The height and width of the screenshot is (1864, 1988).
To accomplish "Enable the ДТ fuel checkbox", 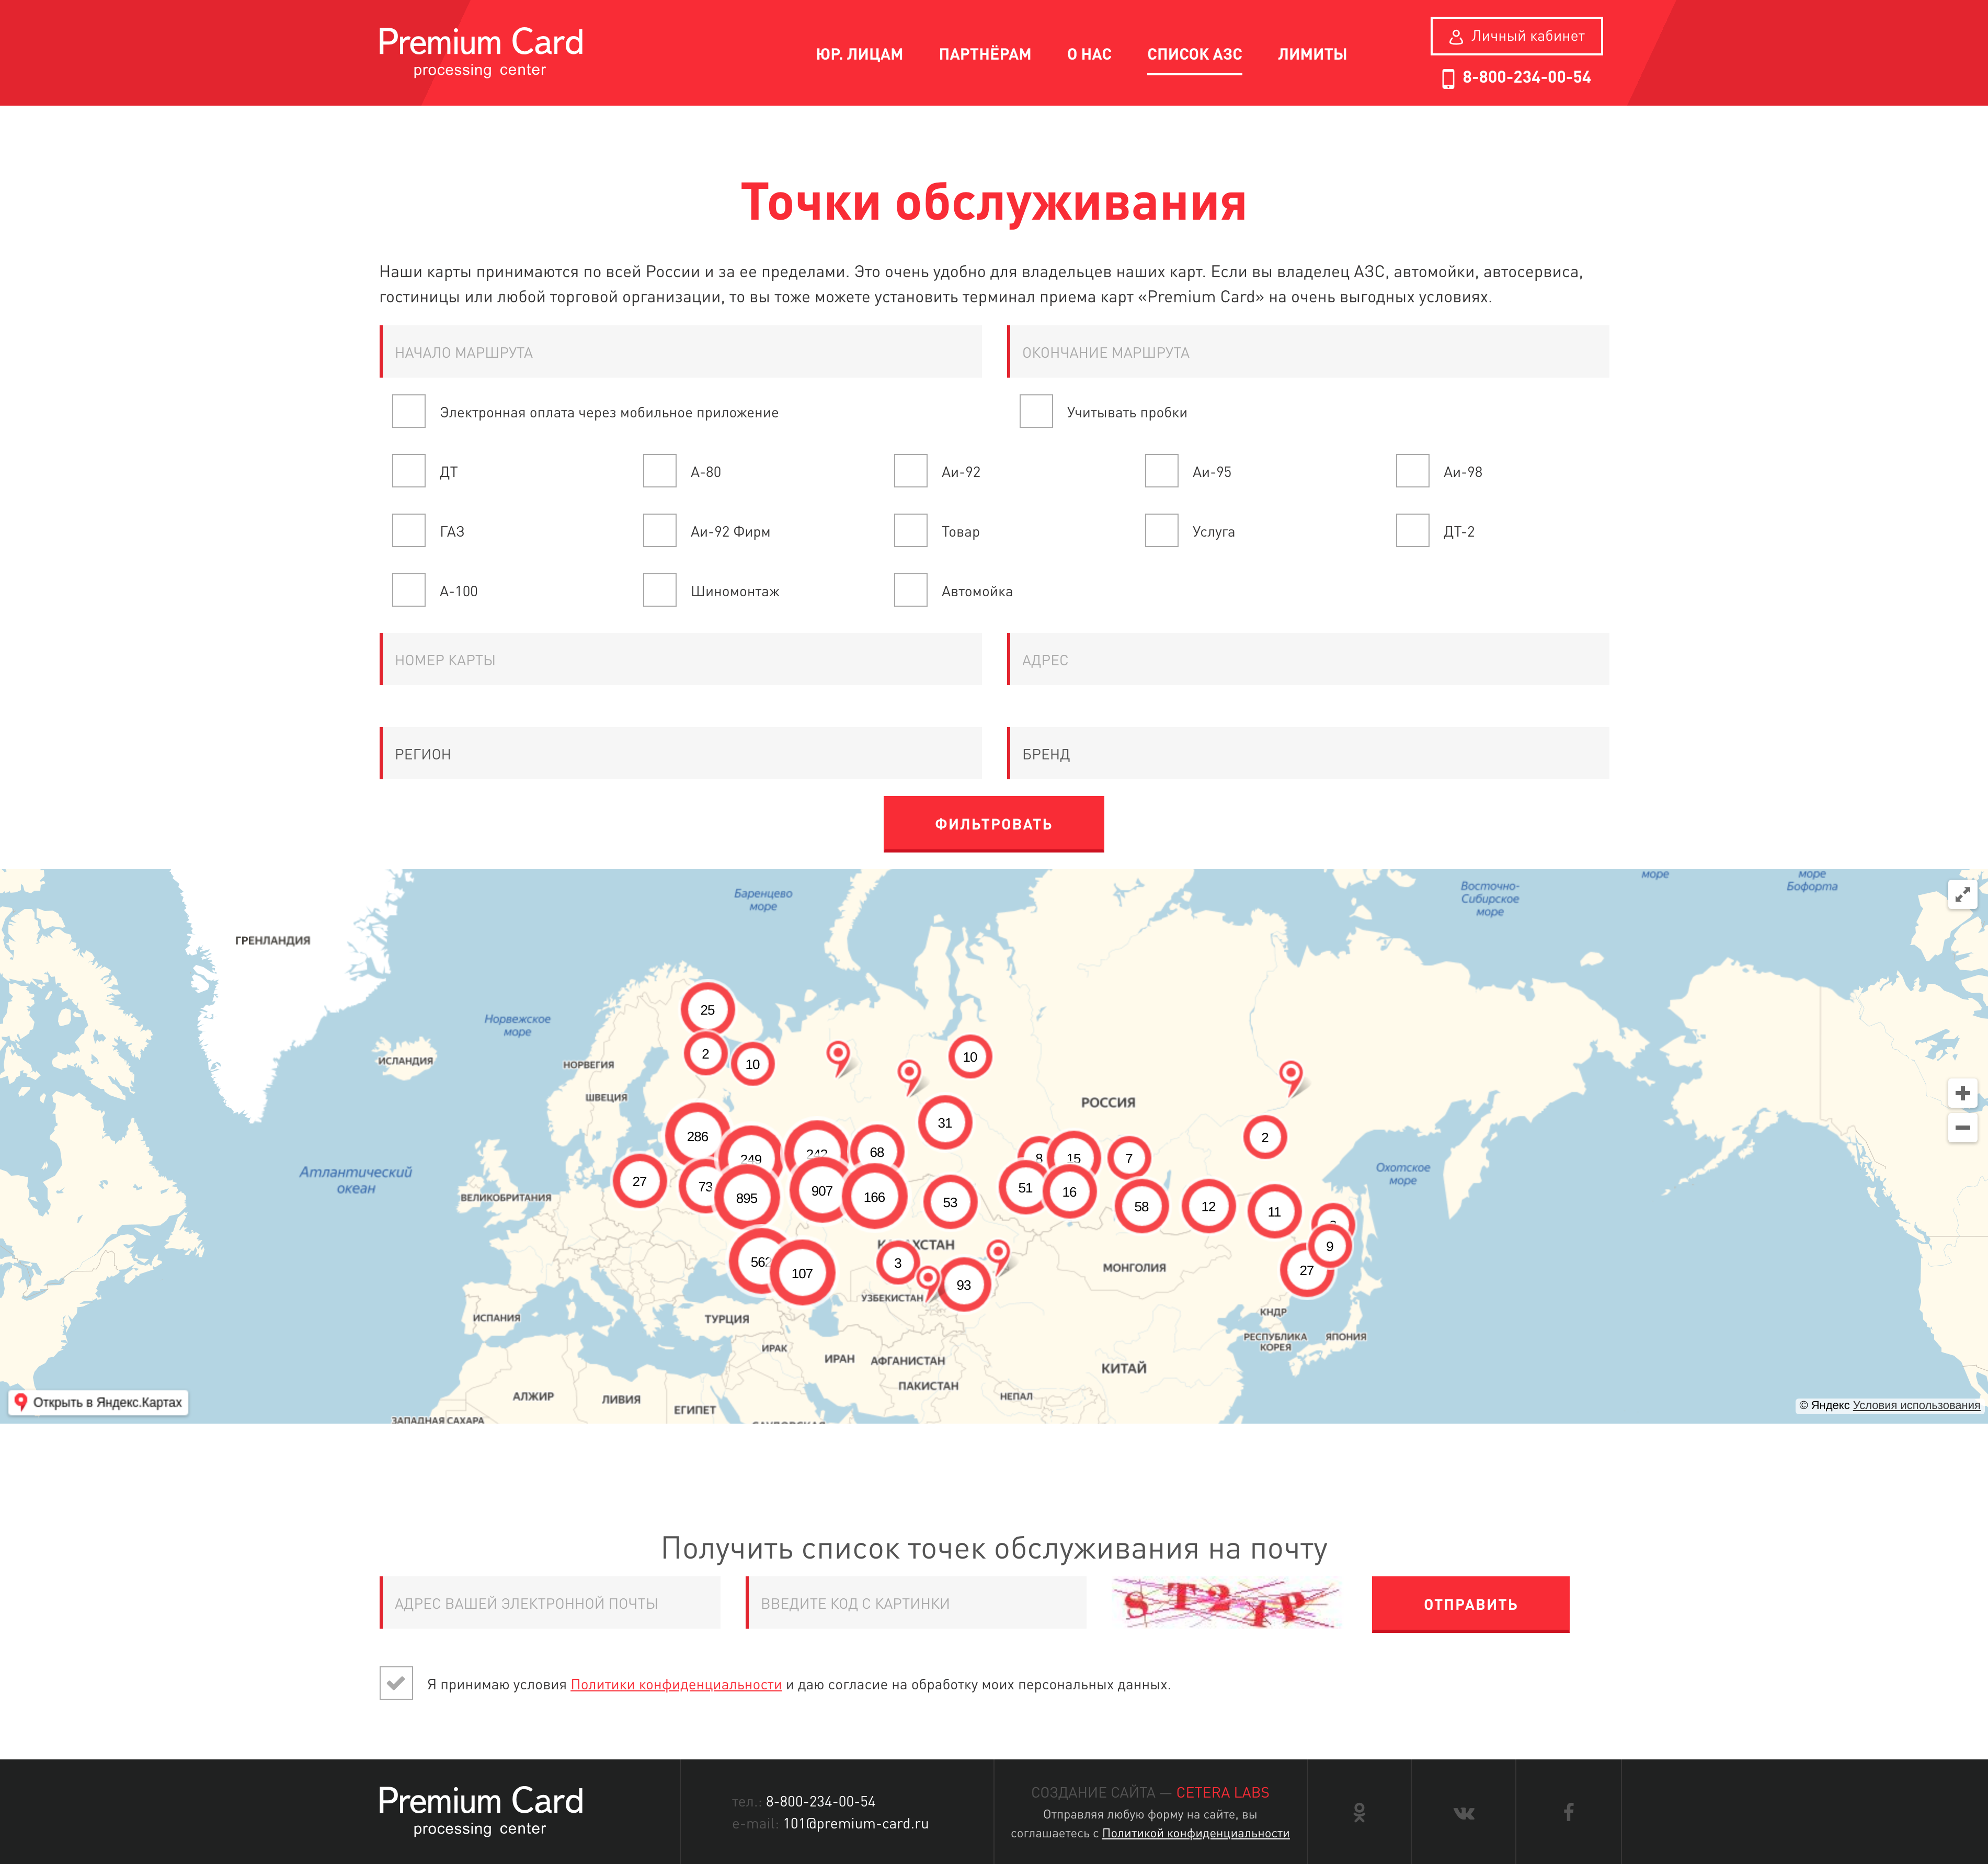I will coord(408,471).
